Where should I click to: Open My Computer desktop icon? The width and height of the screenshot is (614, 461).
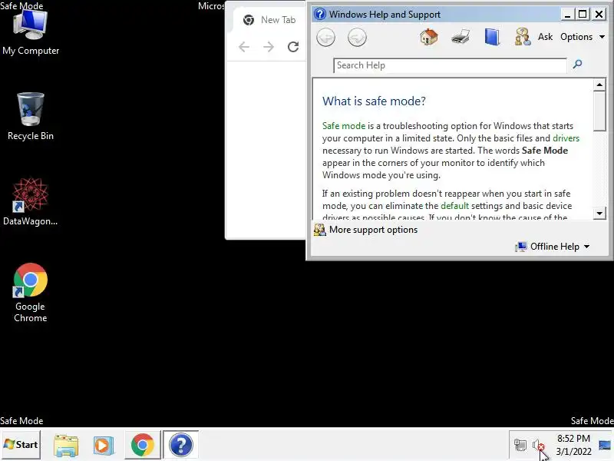point(31,33)
